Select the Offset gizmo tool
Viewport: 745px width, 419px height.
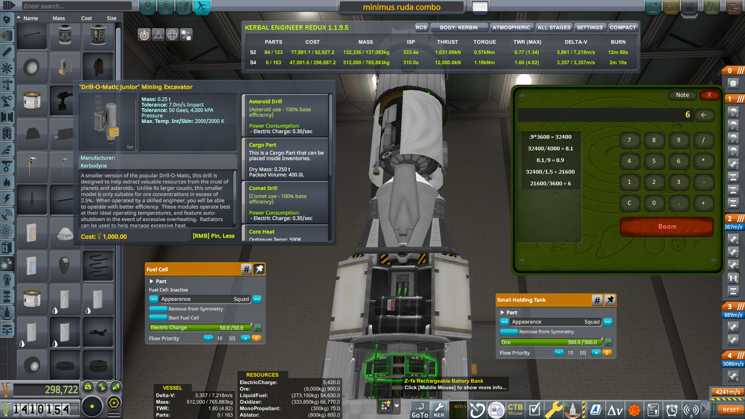[x=158, y=35]
